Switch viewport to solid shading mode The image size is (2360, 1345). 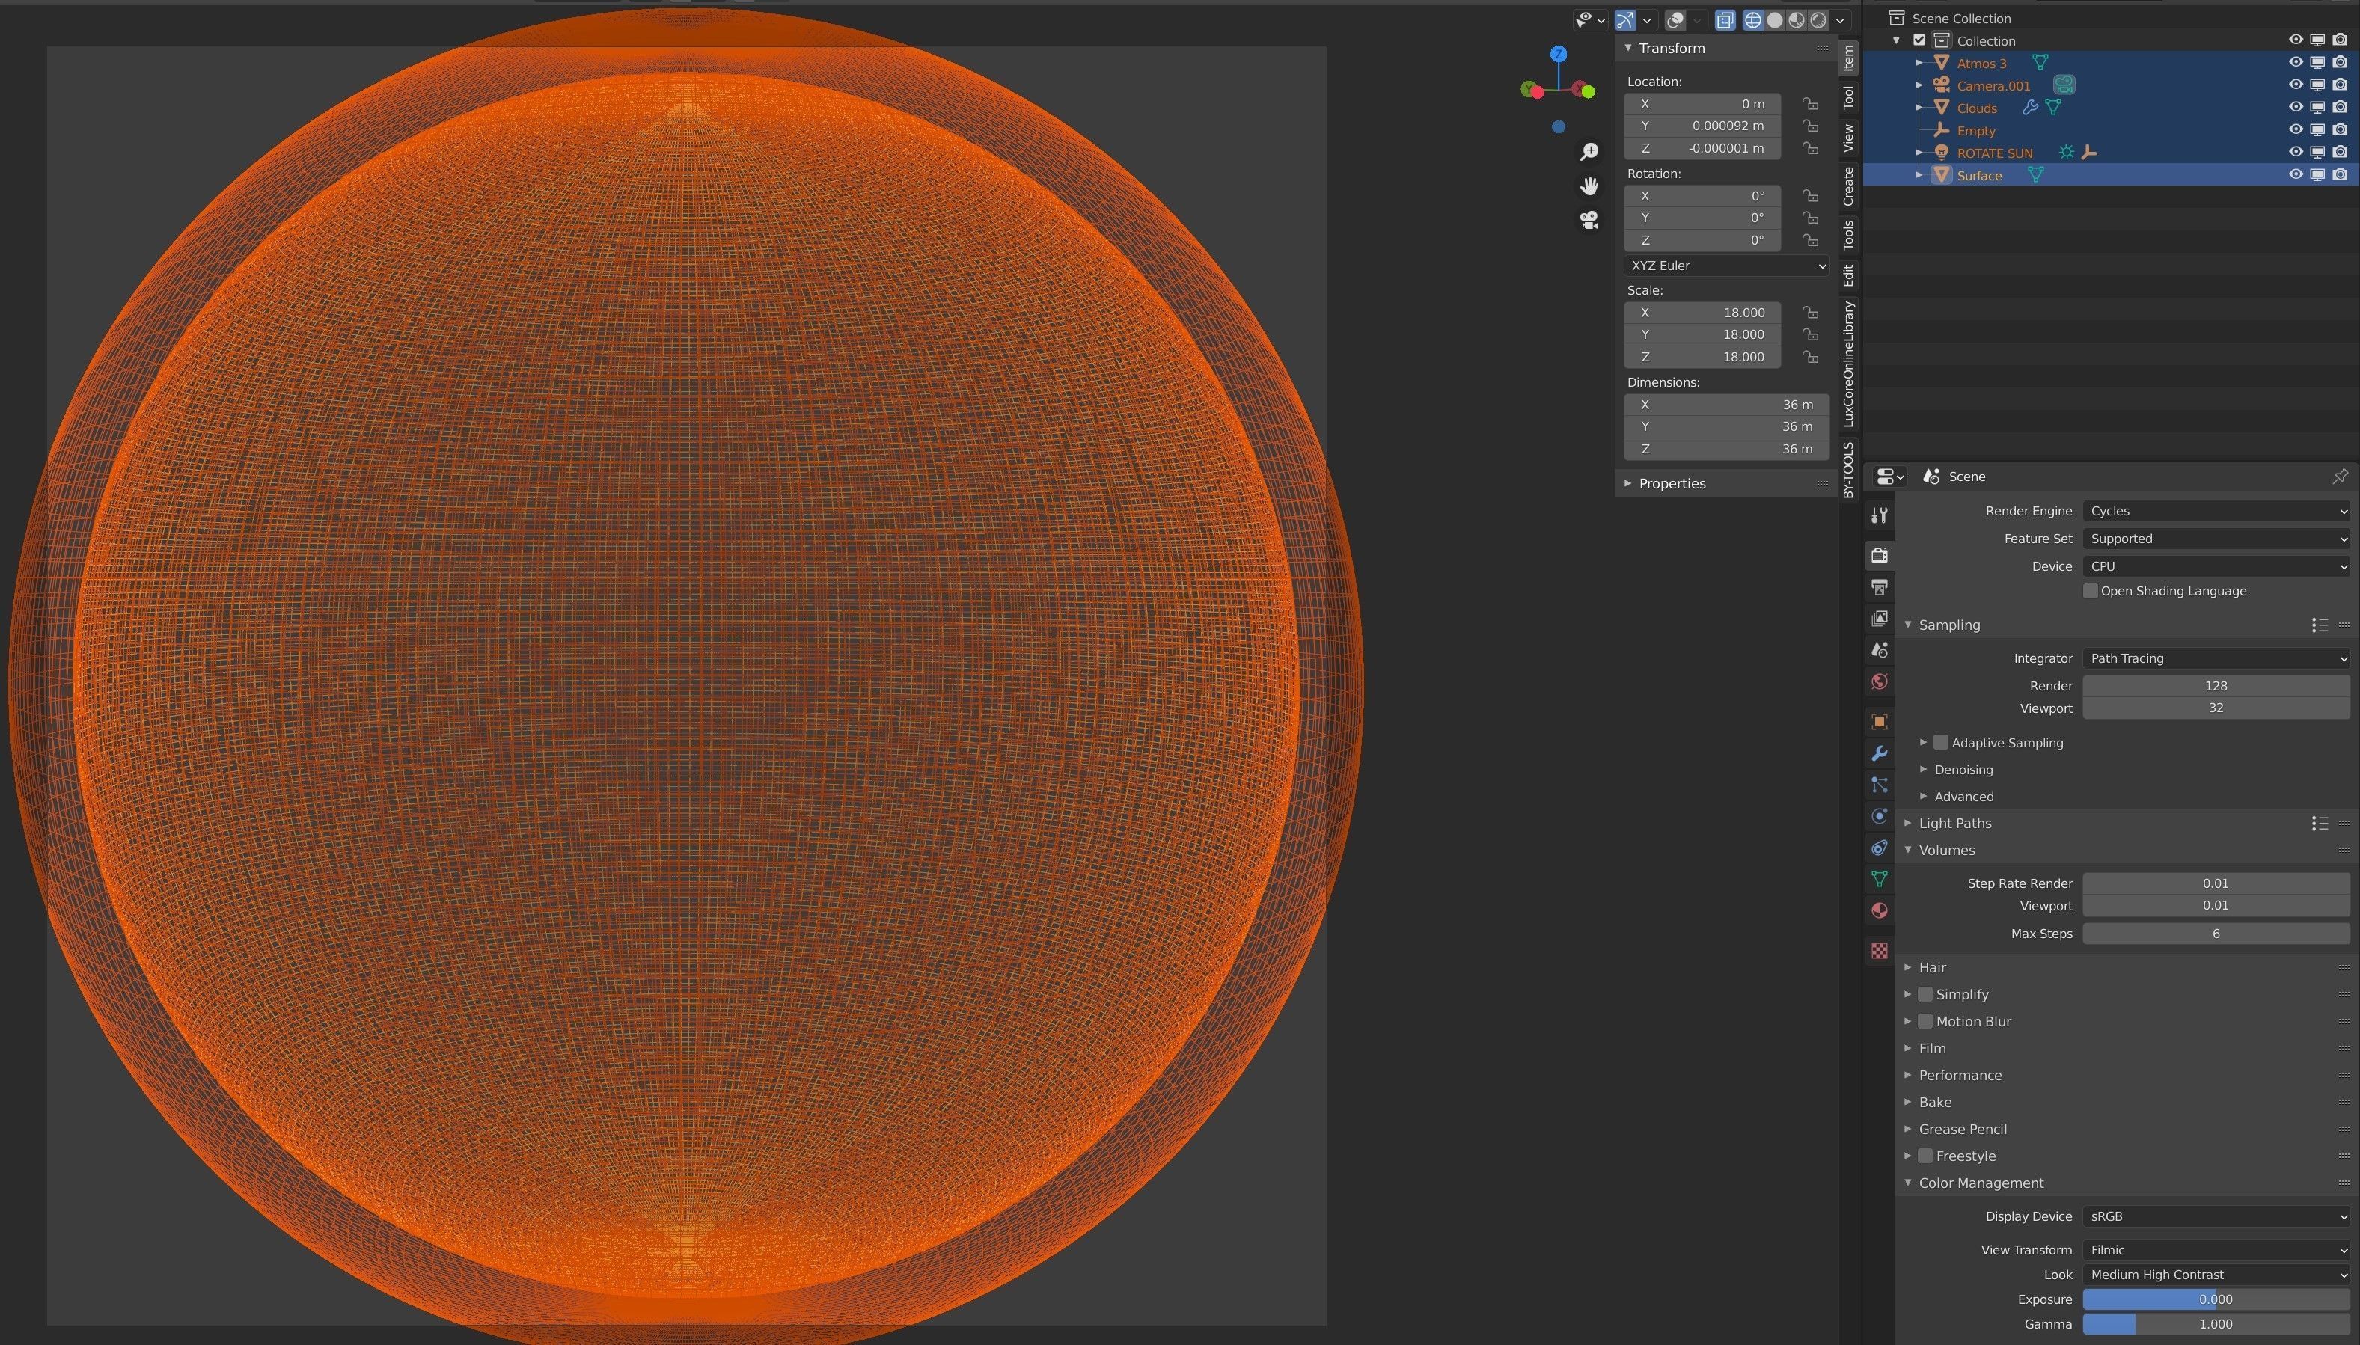click(1774, 20)
